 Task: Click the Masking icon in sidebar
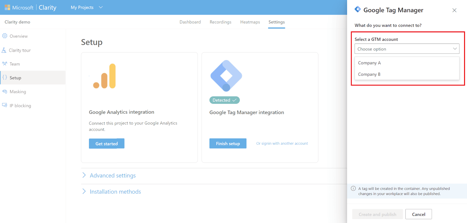click(x=5, y=91)
